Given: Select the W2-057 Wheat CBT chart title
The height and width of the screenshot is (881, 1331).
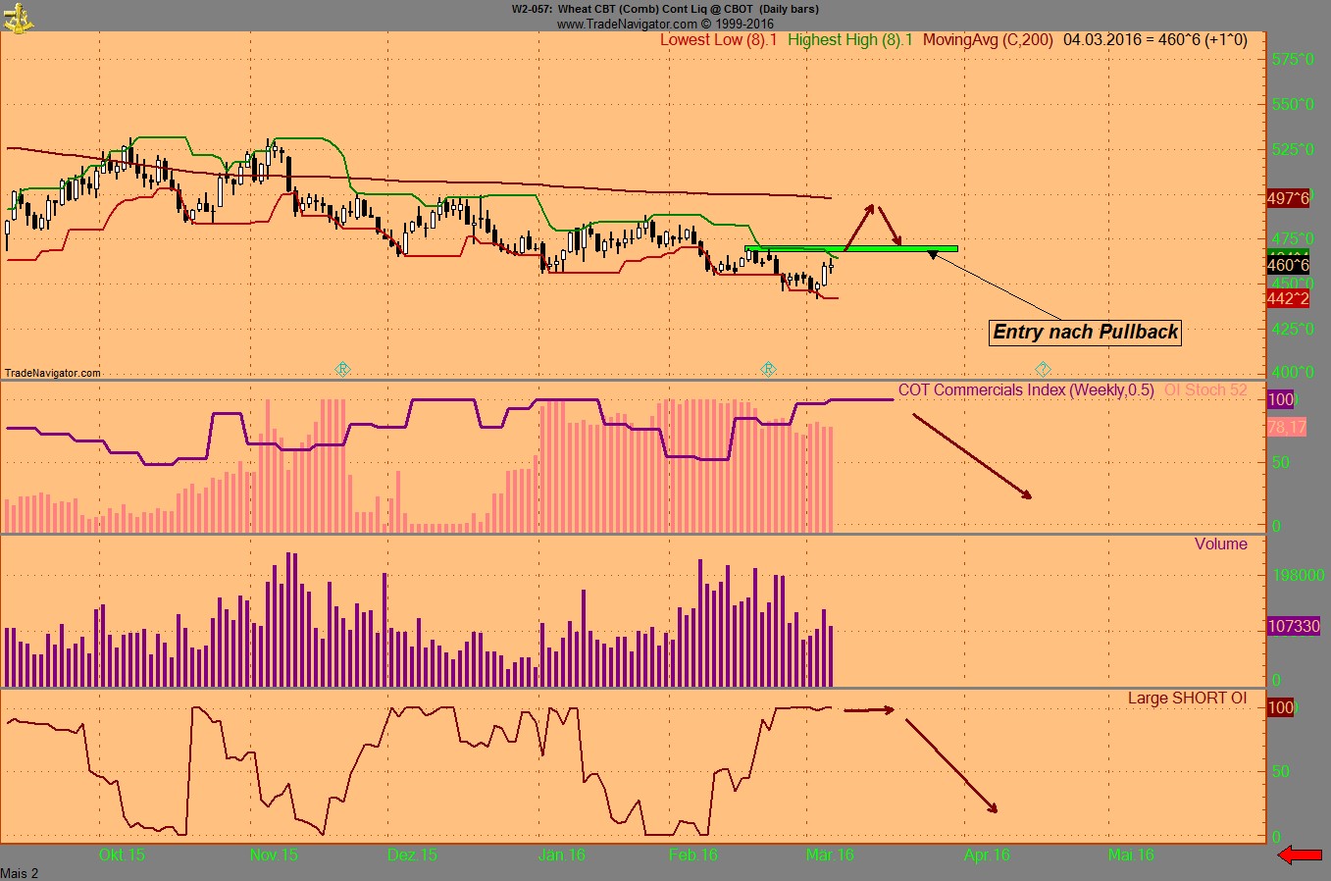Looking at the screenshot, I should (x=665, y=9).
